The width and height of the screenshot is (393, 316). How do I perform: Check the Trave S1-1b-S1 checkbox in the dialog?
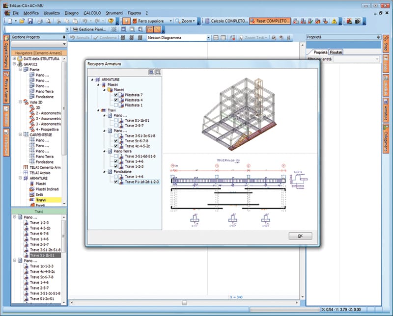tap(116, 121)
